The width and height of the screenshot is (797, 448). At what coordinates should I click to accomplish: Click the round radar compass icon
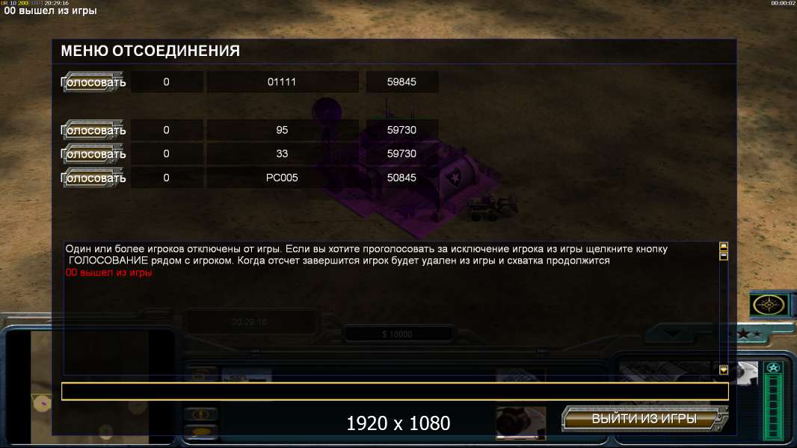pyautogui.click(x=769, y=305)
